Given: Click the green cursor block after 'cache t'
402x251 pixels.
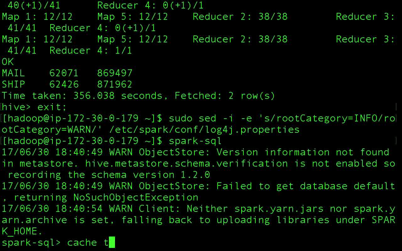Looking at the screenshot, I should click(111, 243).
